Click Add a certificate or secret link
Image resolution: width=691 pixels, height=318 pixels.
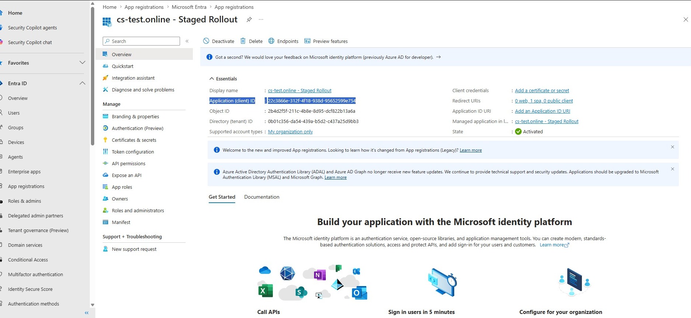(x=542, y=91)
